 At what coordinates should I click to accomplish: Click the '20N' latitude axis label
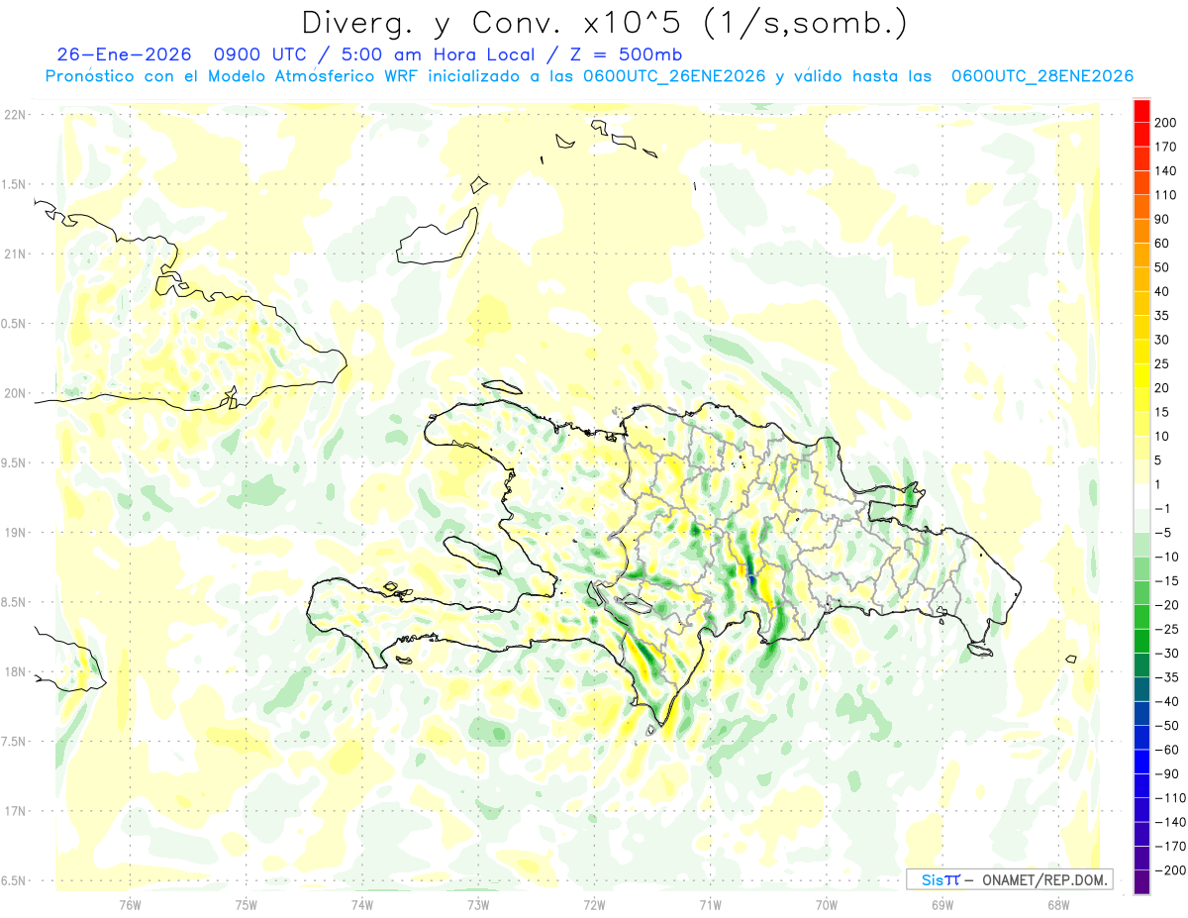pyautogui.click(x=15, y=393)
